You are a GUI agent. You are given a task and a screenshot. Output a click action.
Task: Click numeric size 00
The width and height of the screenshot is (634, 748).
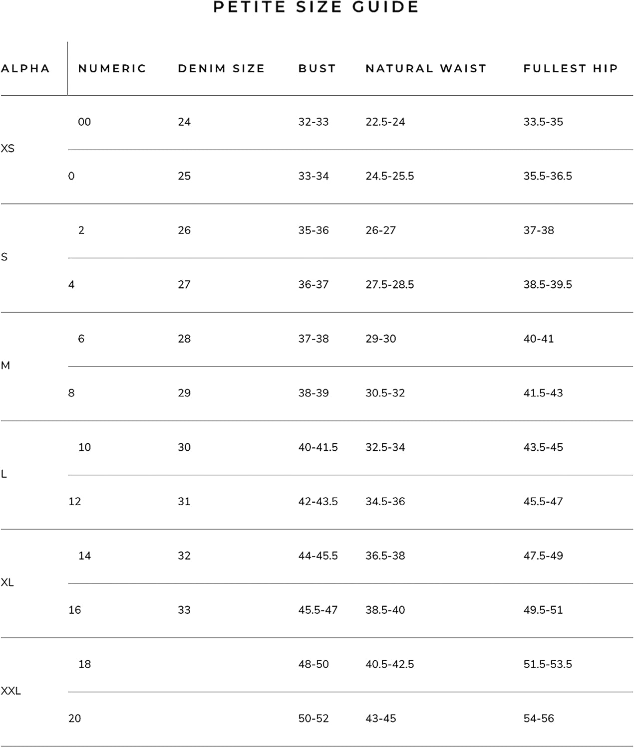[x=84, y=122]
